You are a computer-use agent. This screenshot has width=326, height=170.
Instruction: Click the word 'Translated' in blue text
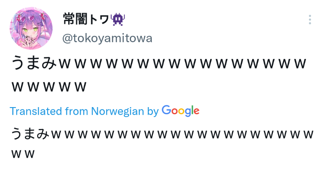[x=36, y=111]
